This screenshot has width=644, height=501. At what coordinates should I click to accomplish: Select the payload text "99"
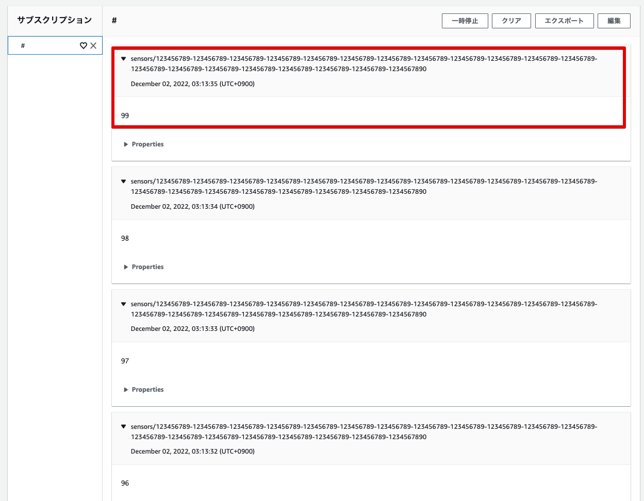pyautogui.click(x=125, y=115)
